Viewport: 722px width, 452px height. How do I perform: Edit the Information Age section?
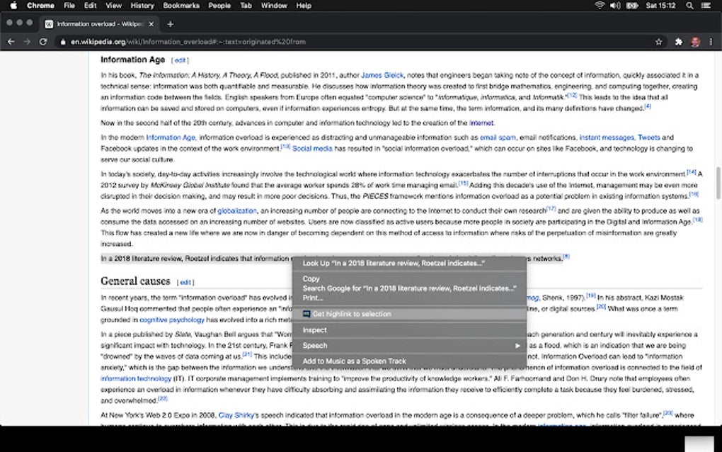[x=180, y=60]
